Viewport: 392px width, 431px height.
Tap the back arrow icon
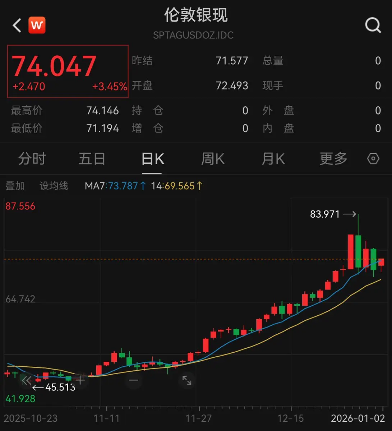[17, 26]
